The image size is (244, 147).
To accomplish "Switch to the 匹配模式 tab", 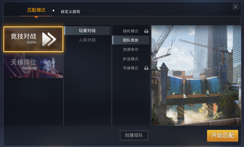I will tap(37, 10).
